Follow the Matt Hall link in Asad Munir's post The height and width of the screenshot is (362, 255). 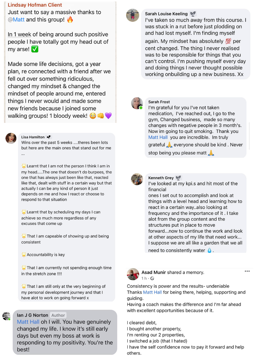[x=152, y=292]
